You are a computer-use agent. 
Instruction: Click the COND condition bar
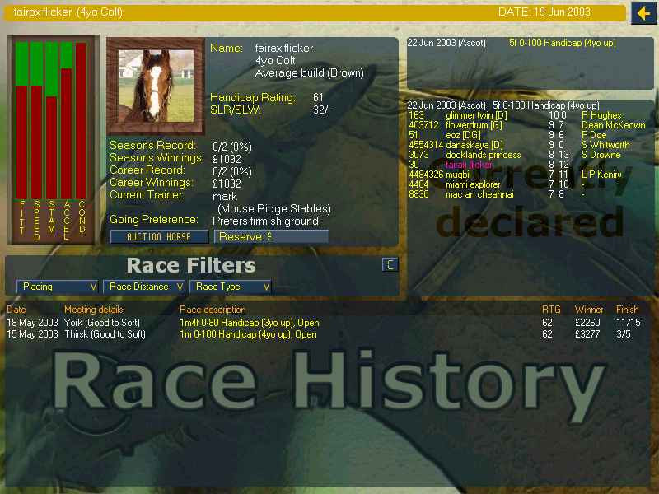(x=81, y=120)
